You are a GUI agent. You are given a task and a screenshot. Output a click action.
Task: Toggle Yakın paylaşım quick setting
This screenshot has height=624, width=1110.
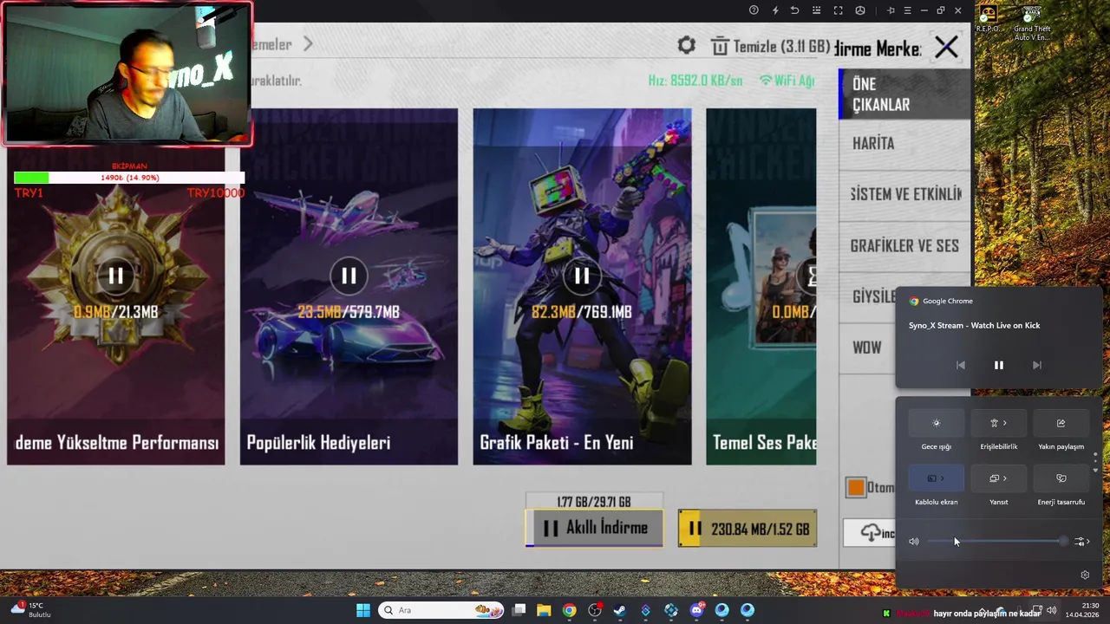click(1061, 423)
